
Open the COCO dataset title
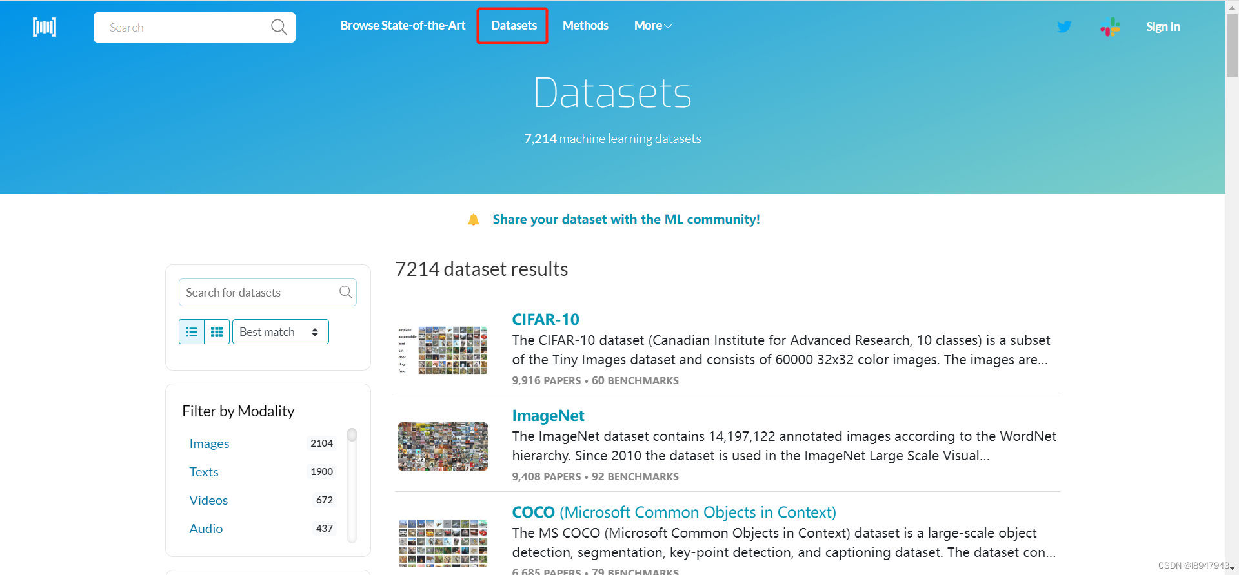pyautogui.click(x=674, y=512)
